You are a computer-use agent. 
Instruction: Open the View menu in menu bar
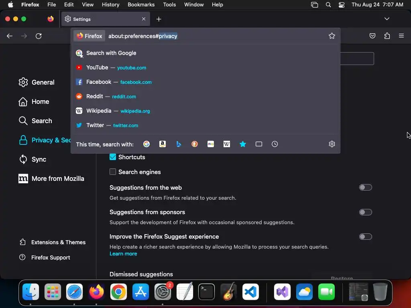click(87, 5)
